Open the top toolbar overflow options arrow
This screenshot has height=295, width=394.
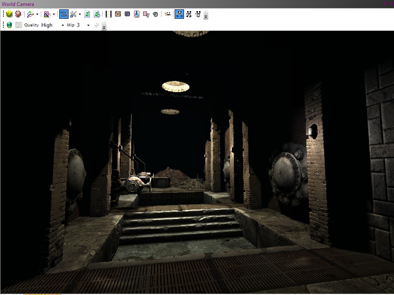(206, 15)
